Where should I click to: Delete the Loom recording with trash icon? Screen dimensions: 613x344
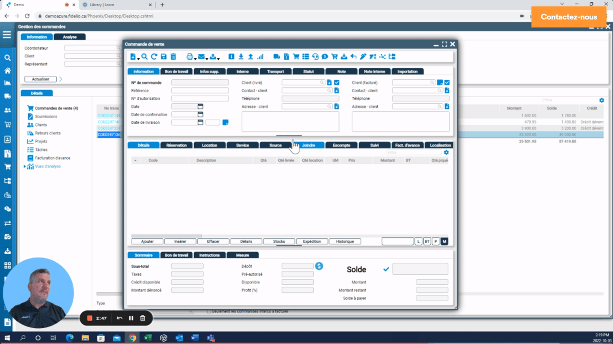pyautogui.click(x=142, y=318)
